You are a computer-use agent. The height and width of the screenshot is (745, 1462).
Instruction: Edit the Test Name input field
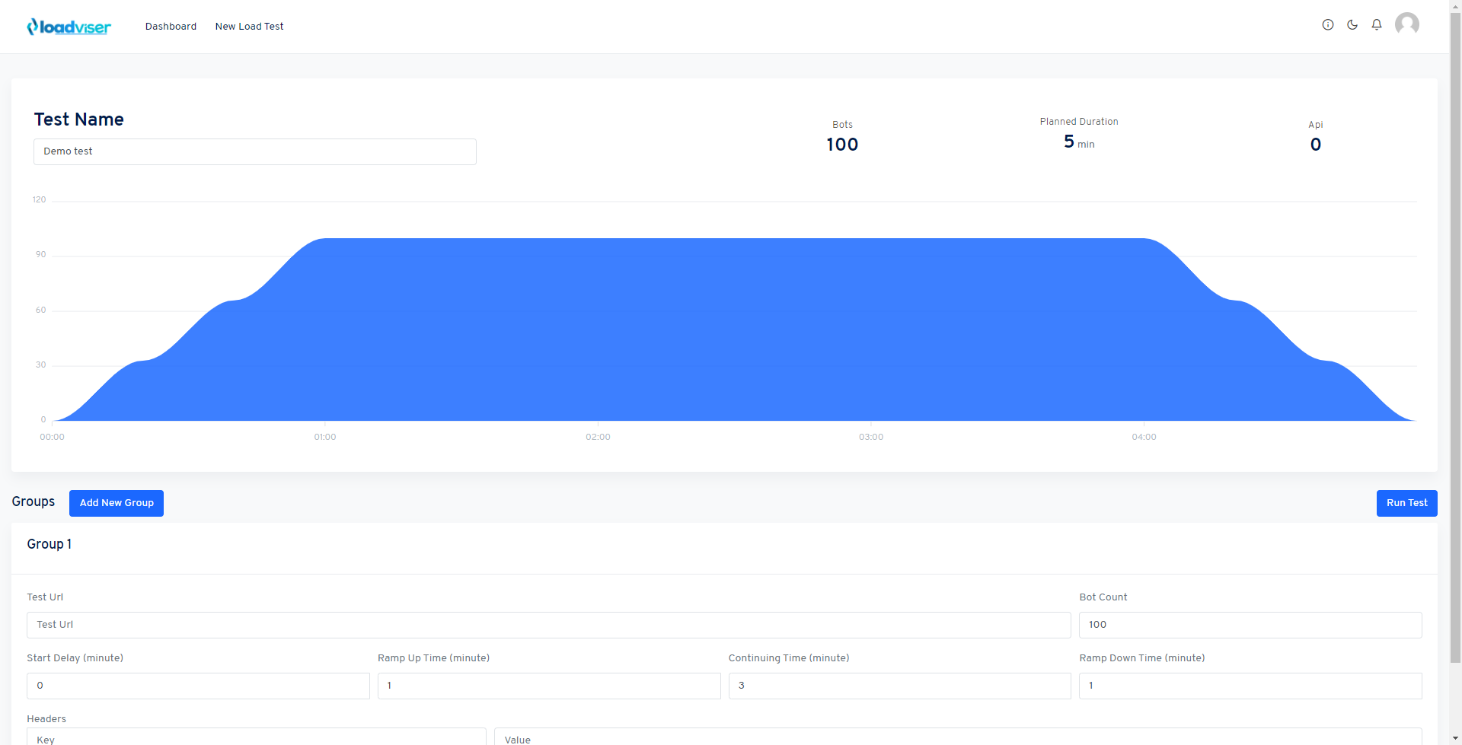tap(255, 151)
